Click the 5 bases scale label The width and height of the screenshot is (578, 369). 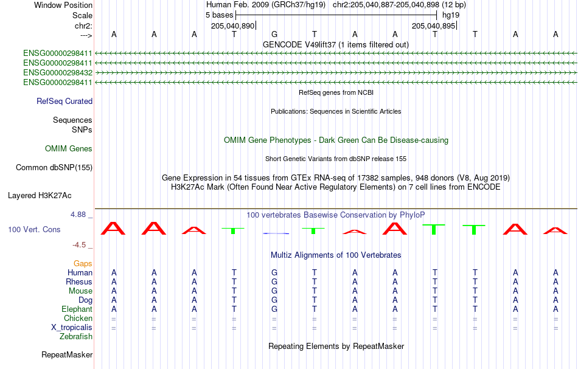(x=219, y=15)
